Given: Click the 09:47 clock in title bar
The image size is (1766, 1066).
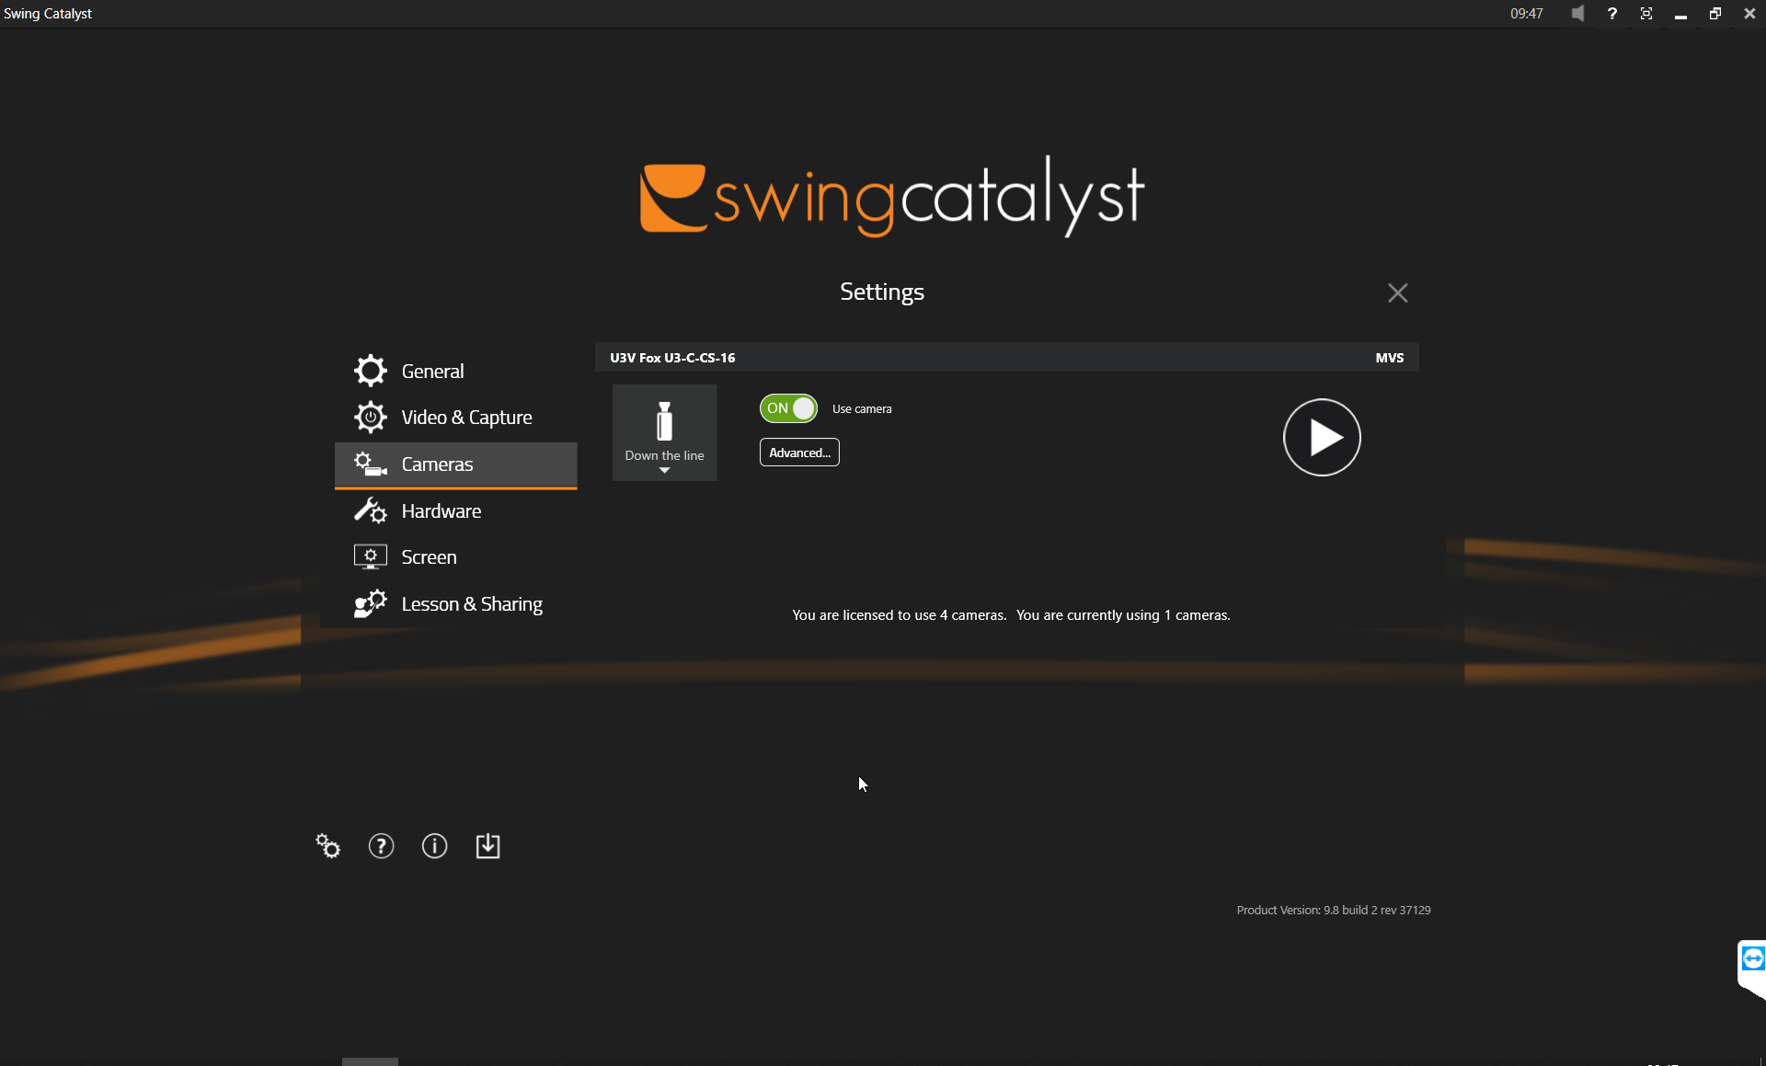Looking at the screenshot, I should point(1526,14).
